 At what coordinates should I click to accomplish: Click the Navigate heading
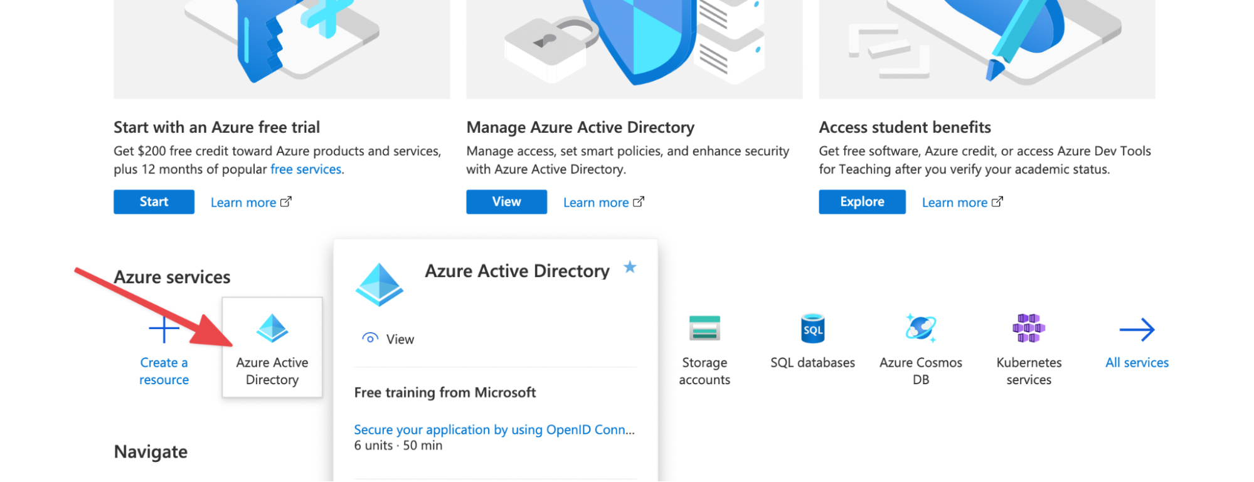pyautogui.click(x=151, y=452)
